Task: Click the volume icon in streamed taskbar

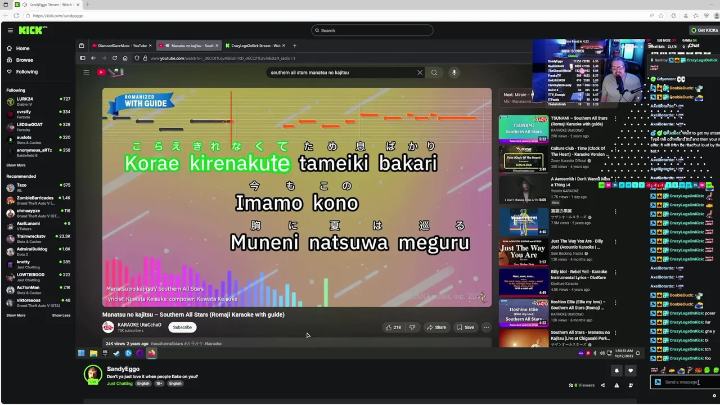Action: [602, 353]
